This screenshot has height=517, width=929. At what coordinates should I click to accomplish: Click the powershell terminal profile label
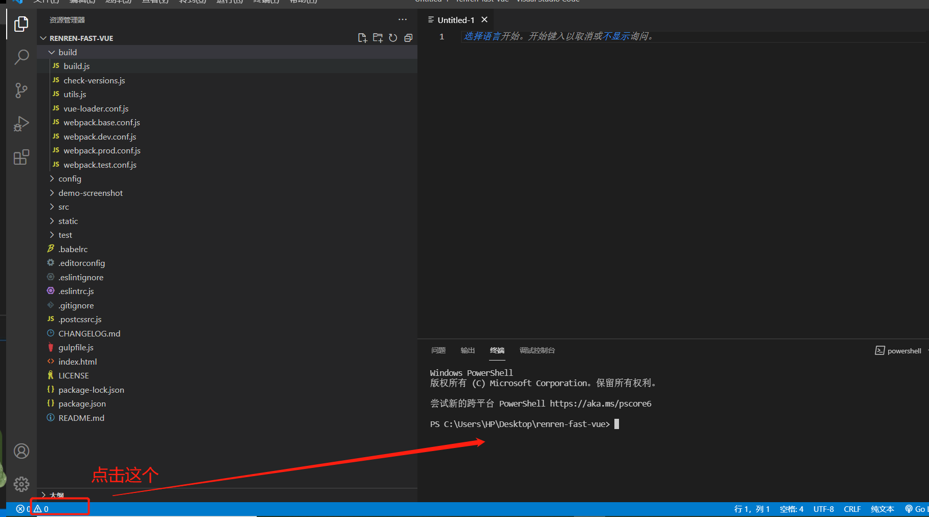pyautogui.click(x=898, y=351)
